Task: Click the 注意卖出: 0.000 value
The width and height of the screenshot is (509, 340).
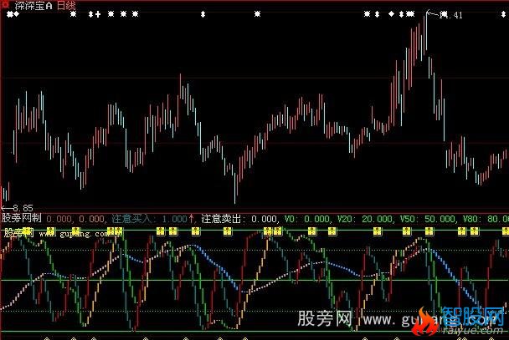Action: click(x=239, y=219)
